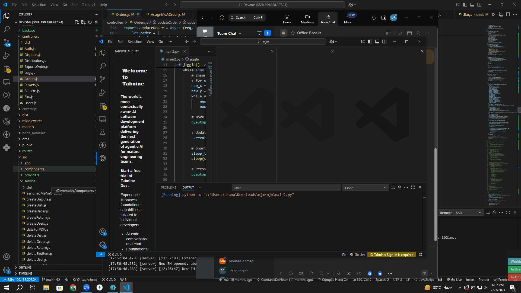Toggle bottom panel in mjm title bar
Image resolution: width=521 pixels, height=293 pixels.
[377, 42]
